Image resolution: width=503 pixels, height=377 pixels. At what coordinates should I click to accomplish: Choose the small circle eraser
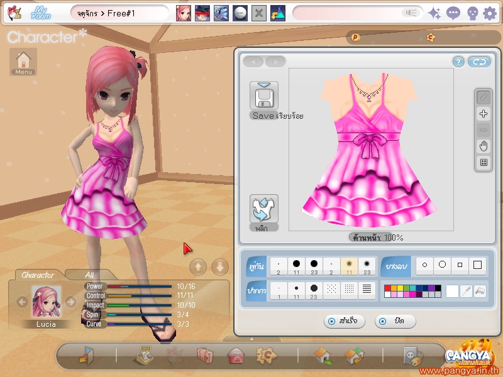click(x=425, y=265)
